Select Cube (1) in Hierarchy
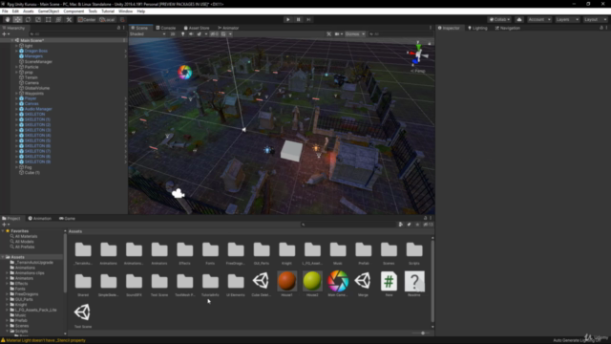The height and width of the screenshot is (344, 611). 32,173
